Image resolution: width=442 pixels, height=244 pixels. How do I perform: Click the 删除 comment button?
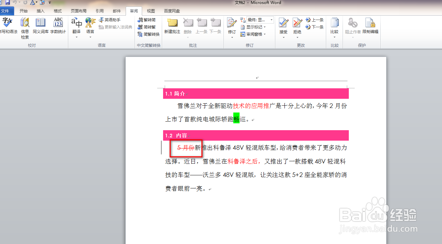(188, 28)
